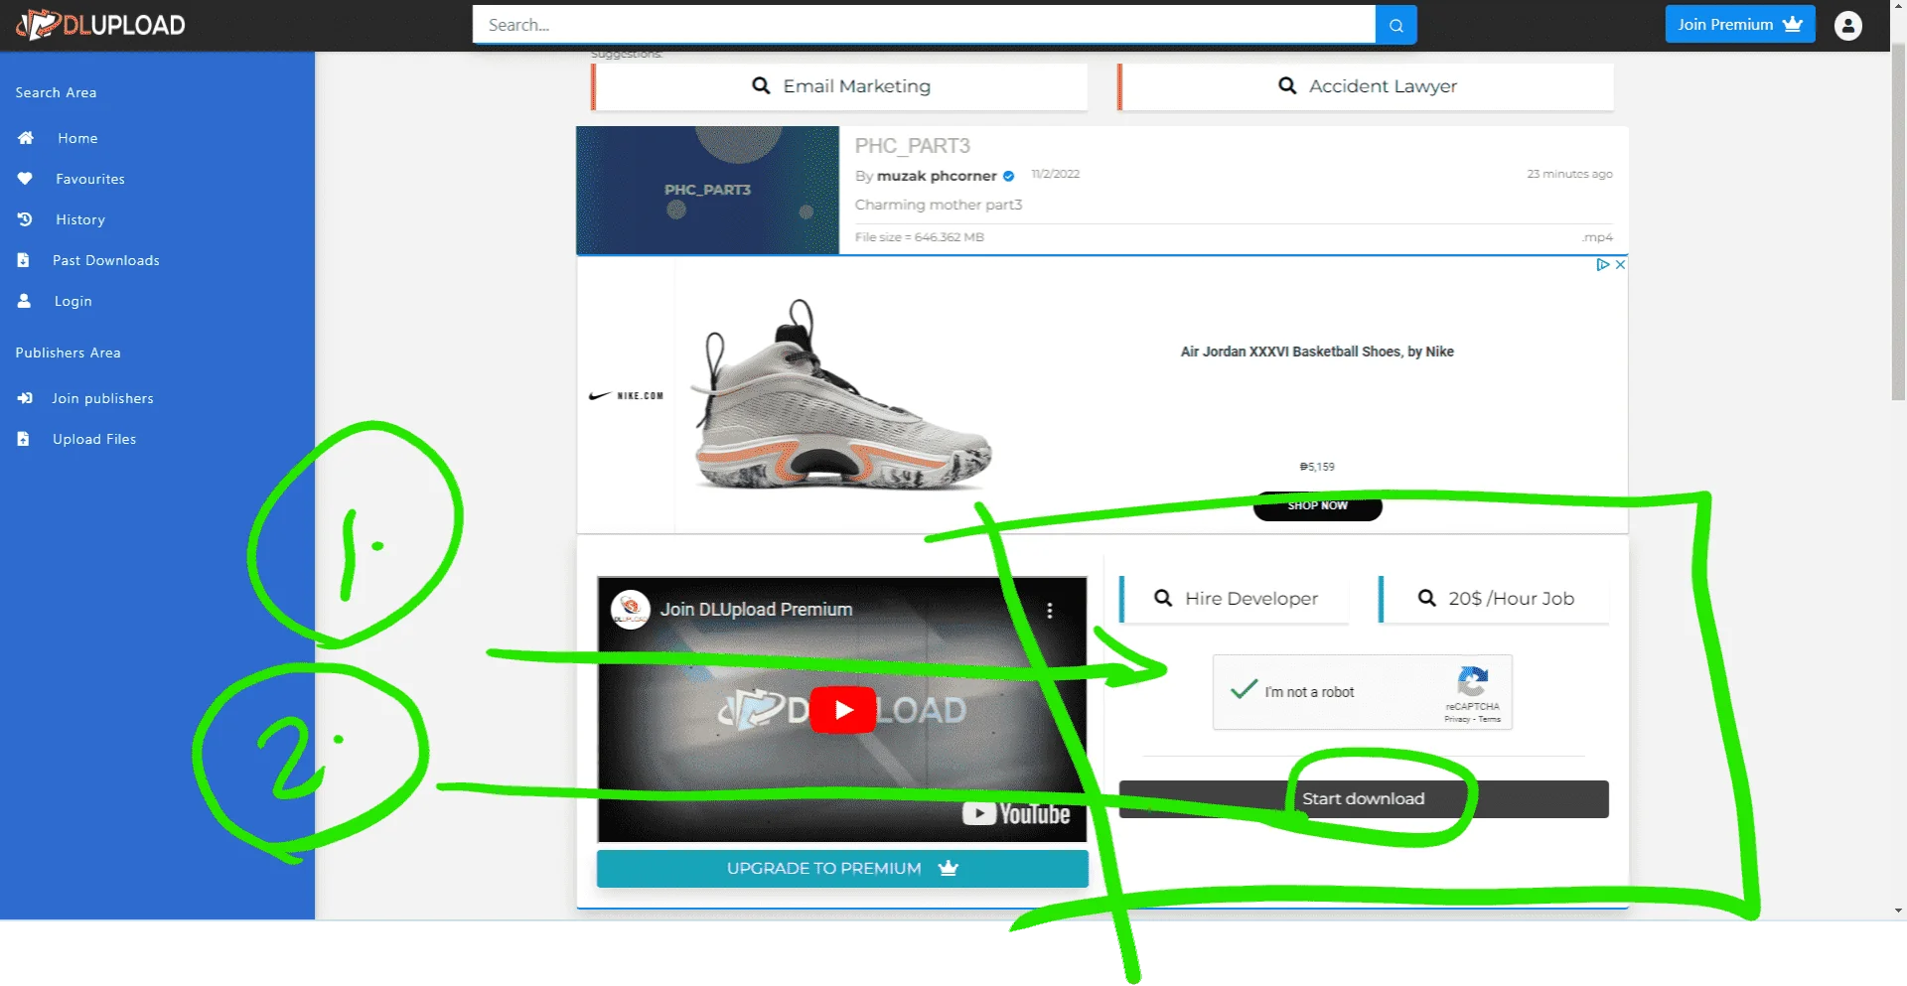Click the Start download button
This screenshot has height=986, width=1907.
pyautogui.click(x=1364, y=799)
